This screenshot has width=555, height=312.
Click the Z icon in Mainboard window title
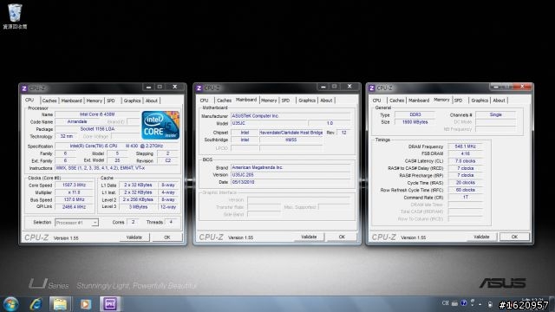[199, 88]
